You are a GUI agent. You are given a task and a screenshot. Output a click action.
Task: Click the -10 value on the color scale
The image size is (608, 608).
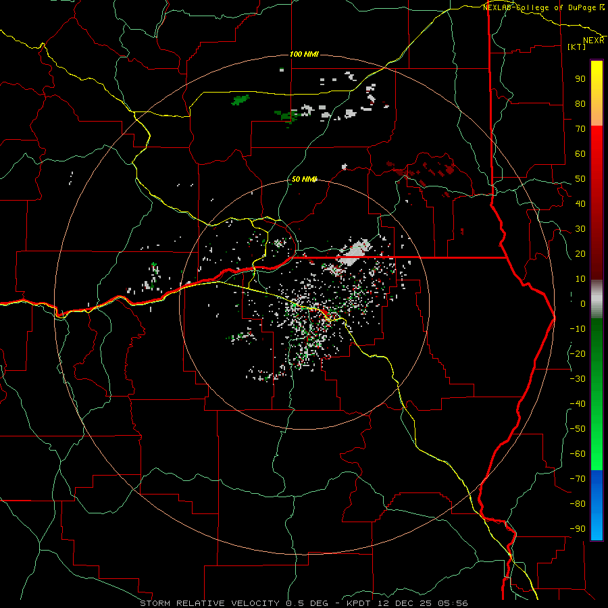click(x=578, y=329)
